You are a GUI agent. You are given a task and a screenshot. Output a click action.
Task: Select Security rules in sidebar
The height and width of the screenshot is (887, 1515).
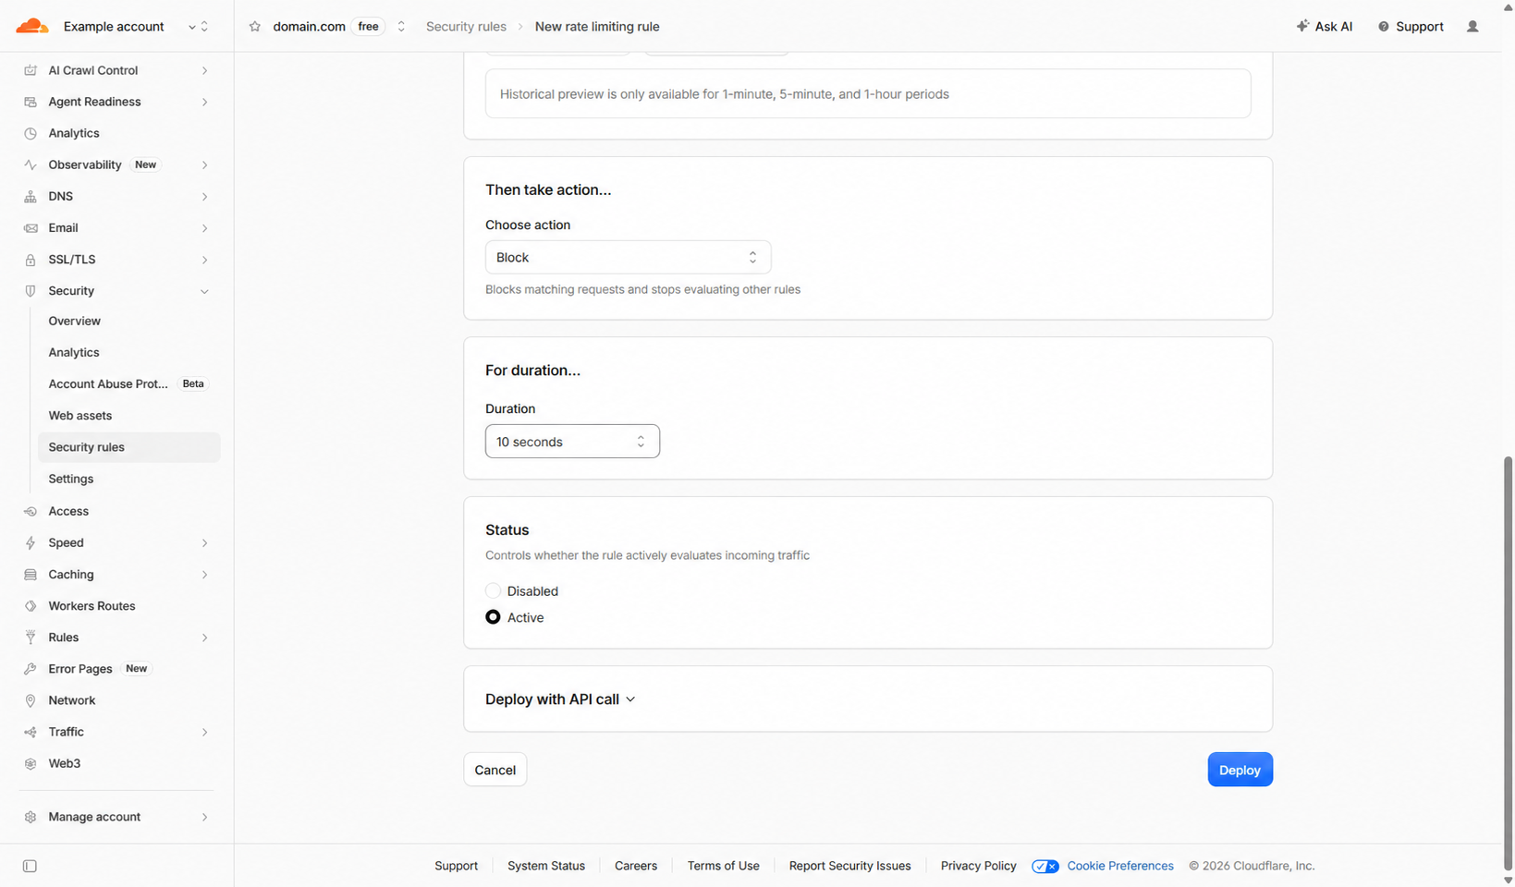pyautogui.click(x=128, y=447)
